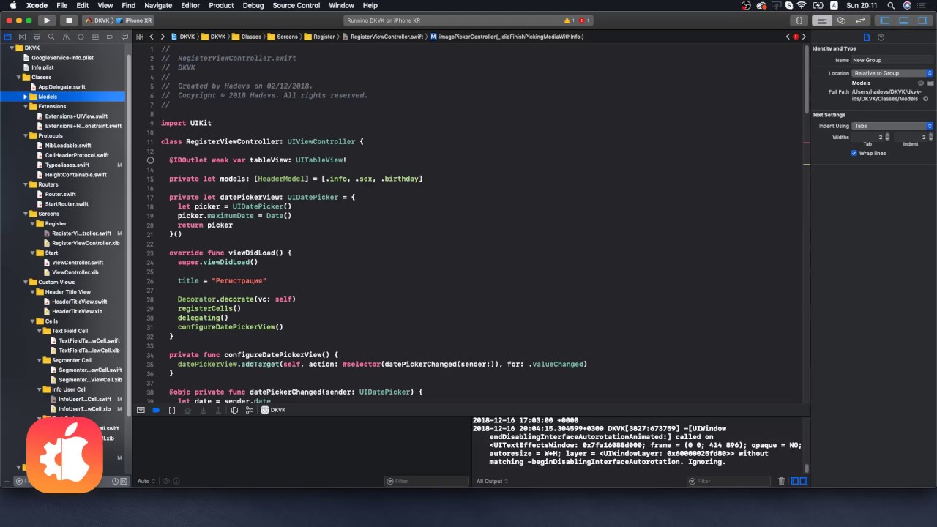Image resolution: width=937 pixels, height=527 pixels.
Task: Select the iPhone XR run destination
Action: point(135,20)
